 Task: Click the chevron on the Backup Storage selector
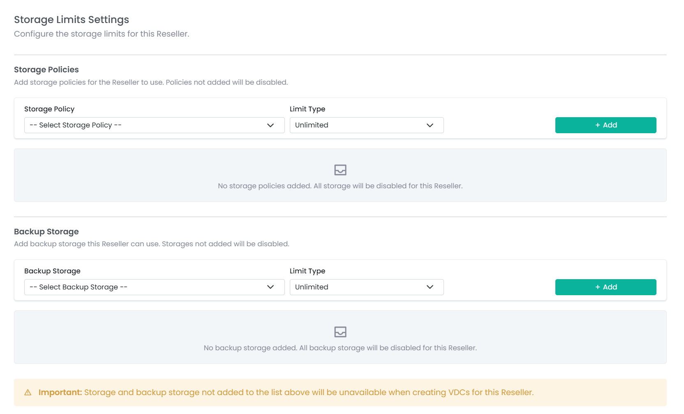tap(271, 287)
